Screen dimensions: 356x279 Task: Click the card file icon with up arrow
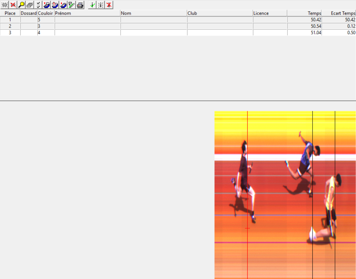(x=47, y=5)
